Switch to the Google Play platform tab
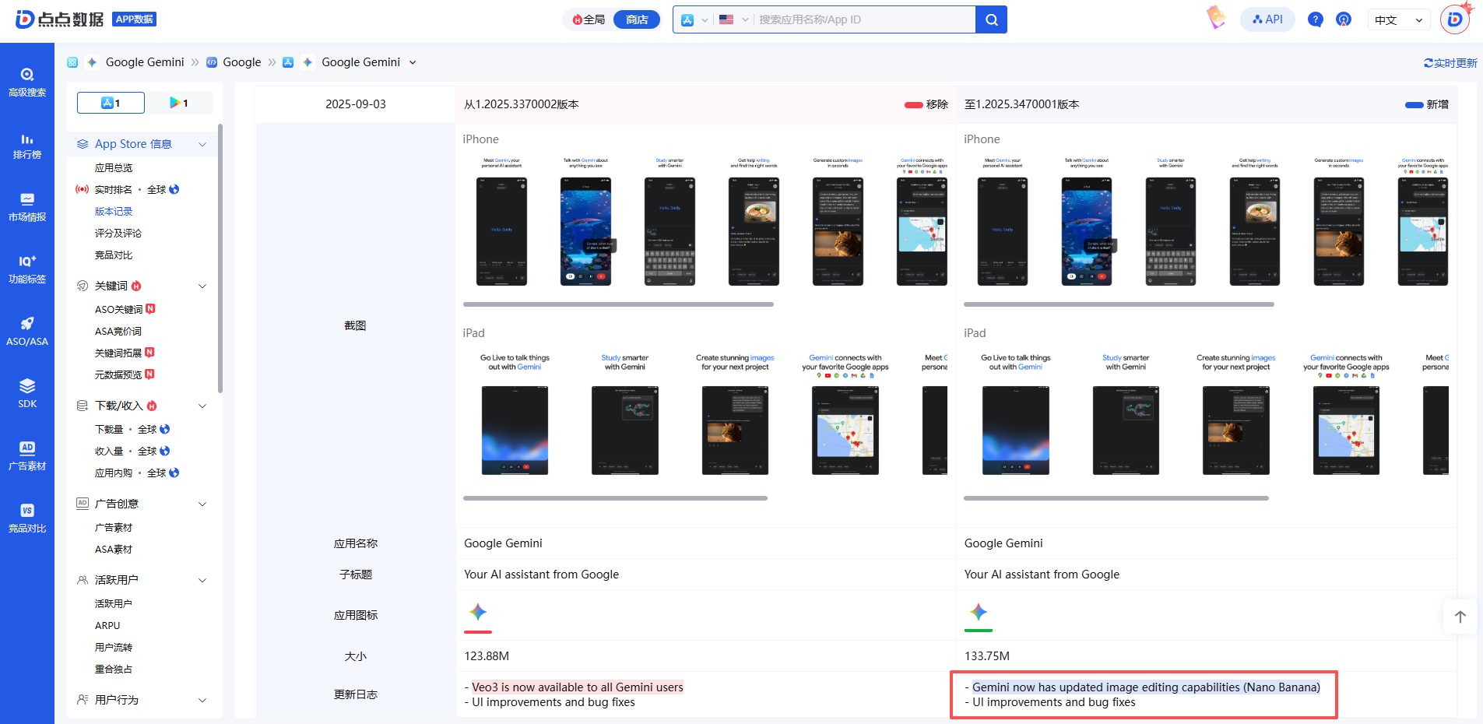 pyautogui.click(x=179, y=103)
